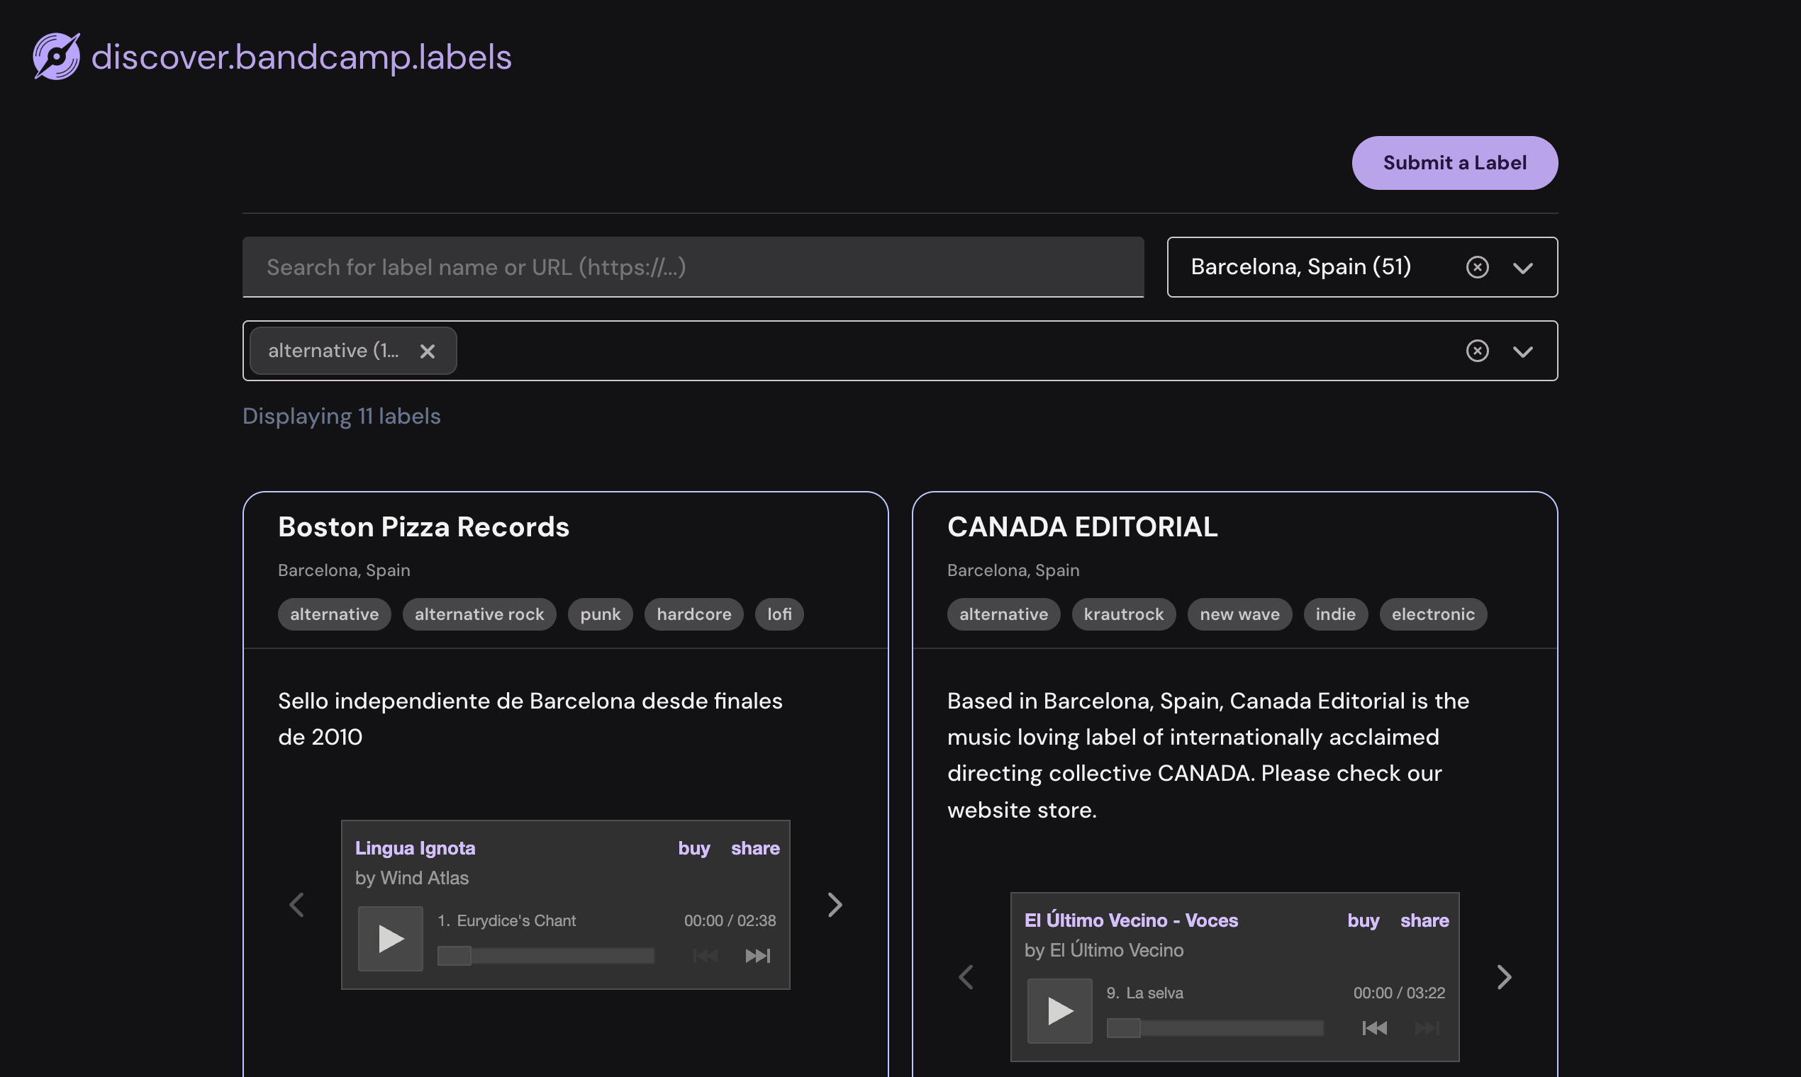Select alternative tag on CANADA EDITORIAL

1003,614
